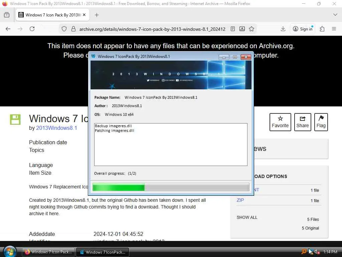342x257 pixels.
Task: Restore down the Firefox window
Action: [x=319, y=4]
